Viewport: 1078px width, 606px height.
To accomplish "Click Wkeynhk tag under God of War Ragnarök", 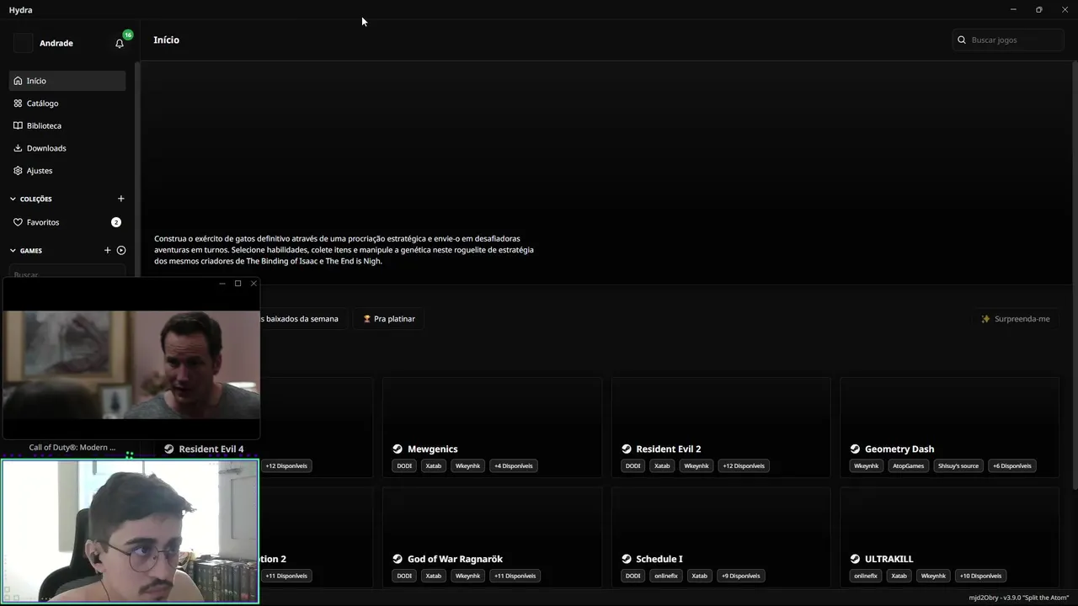I will click(467, 576).
